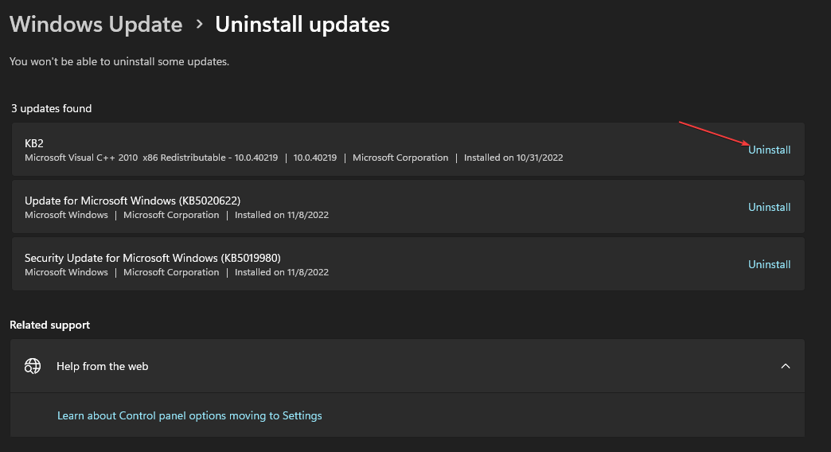Click the uninstall warning message text
This screenshot has height=452, width=831.
click(x=119, y=61)
